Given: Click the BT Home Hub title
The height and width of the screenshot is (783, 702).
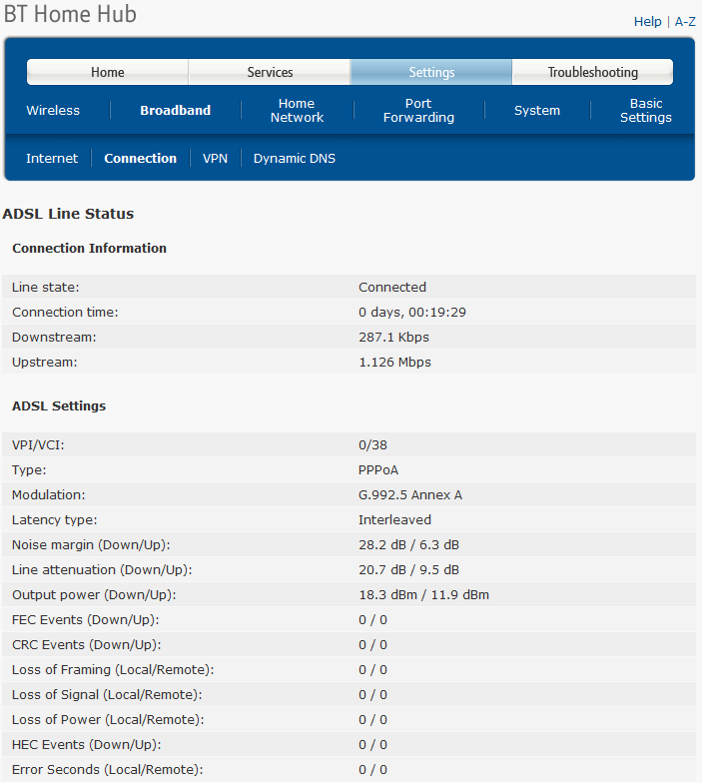Looking at the screenshot, I should (x=70, y=15).
